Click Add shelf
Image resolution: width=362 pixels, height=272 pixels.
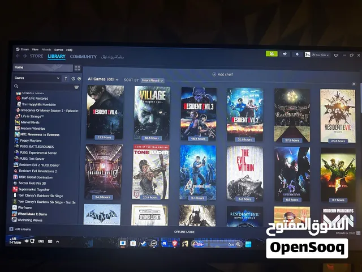(222, 74)
